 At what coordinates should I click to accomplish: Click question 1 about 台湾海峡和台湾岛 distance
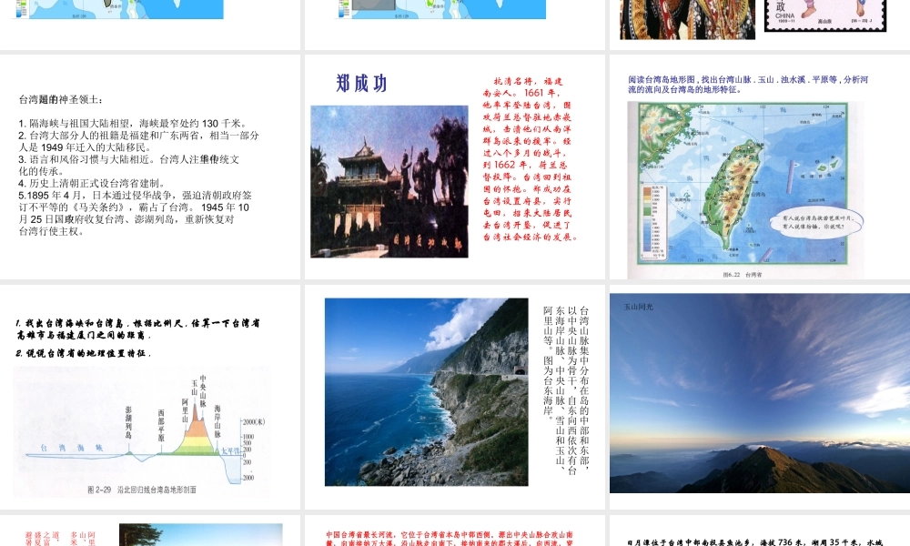tap(138, 329)
